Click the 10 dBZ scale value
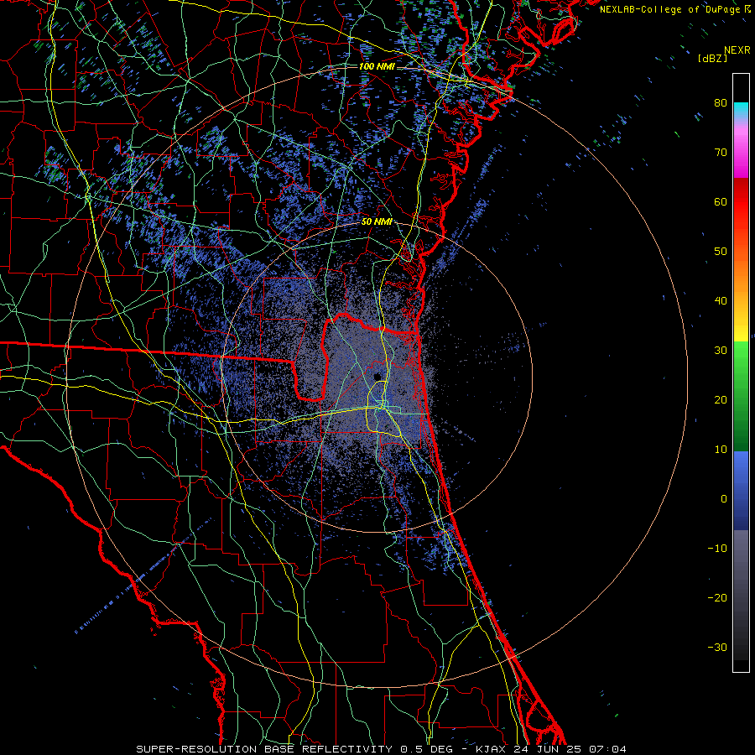 [721, 450]
